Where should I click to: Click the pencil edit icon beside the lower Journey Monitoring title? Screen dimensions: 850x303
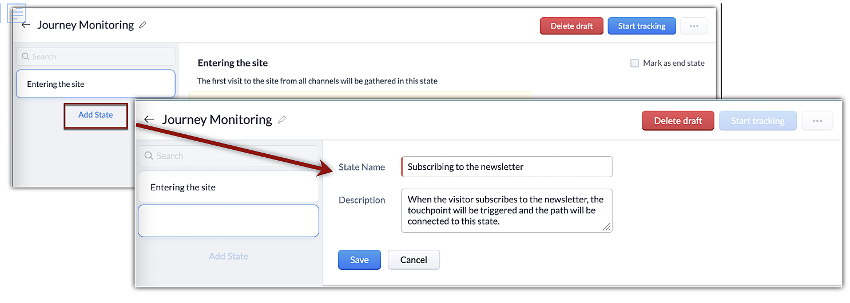point(281,120)
